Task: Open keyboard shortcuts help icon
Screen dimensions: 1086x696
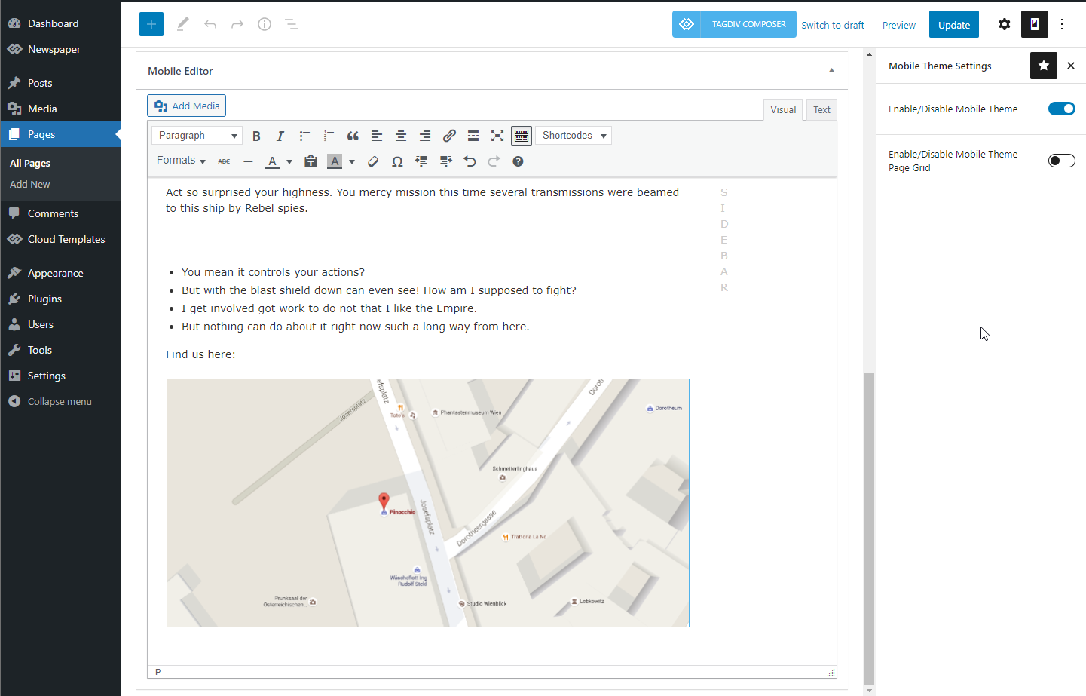Action: point(518,161)
